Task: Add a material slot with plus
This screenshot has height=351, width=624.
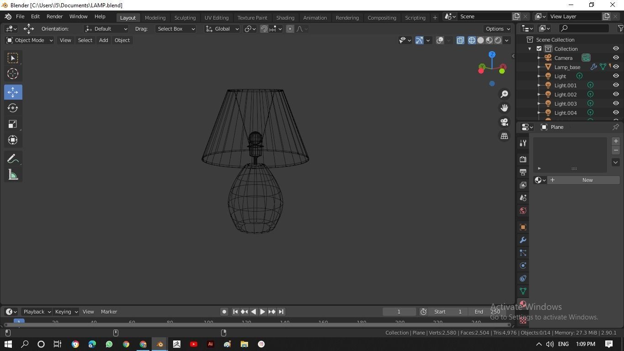Action: [x=616, y=141]
